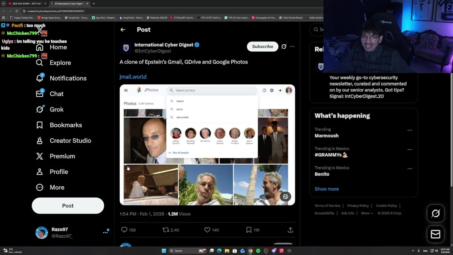453x255 pixels.
Task: Open the Accessibility footer link
Action: pyautogui.click(x=324, y=213)
